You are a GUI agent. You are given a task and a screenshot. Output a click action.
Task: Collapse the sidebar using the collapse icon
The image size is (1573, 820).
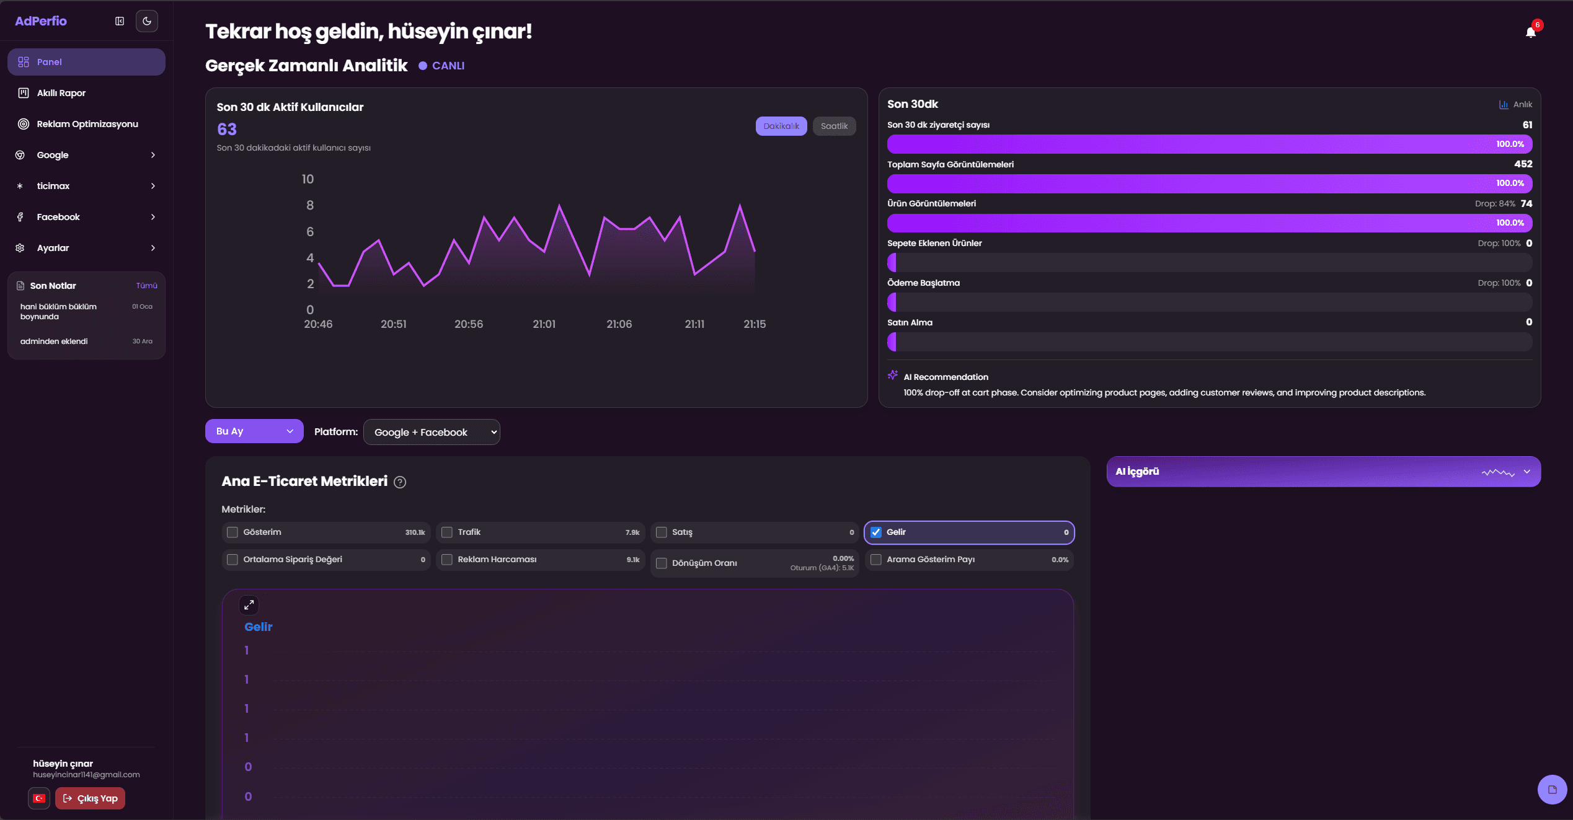point(119,20)
